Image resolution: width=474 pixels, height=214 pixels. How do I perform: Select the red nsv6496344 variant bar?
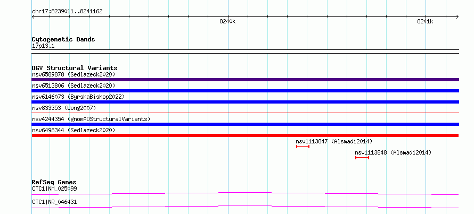[x=245, y=135]
